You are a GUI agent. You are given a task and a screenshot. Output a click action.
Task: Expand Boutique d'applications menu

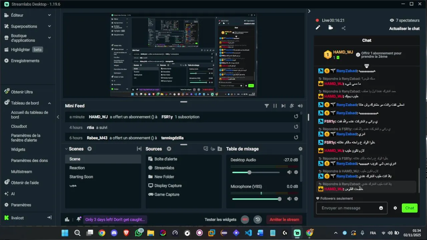pyautogui.click(x=49, y=38)
